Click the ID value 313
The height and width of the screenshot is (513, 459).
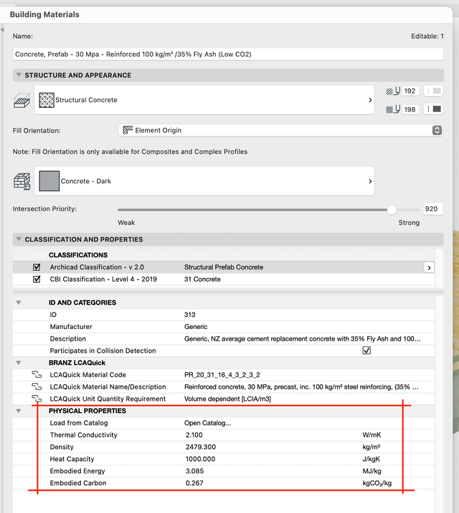point(190,315)
